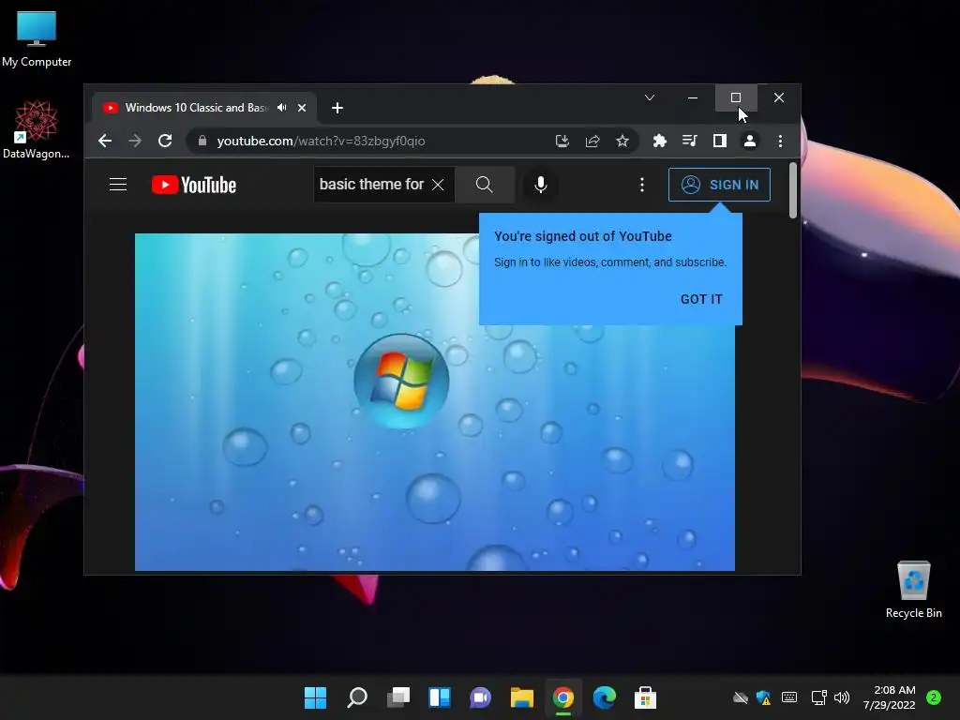
Task: Open the Chat taskbar icon
Action: (481, 697)
